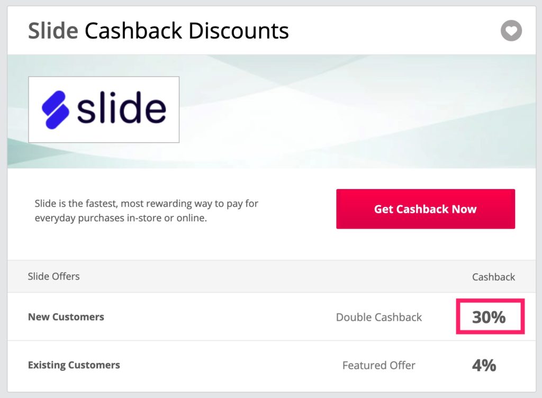This screenshot has width=542, height=398.
Task: Click the Slide description text
Action: click(146, 210)
